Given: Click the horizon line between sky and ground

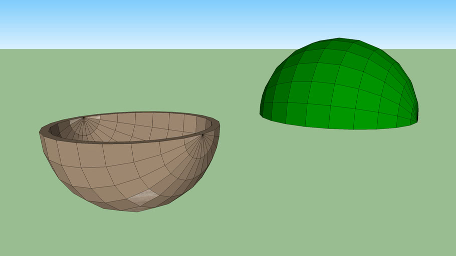Looking at the screenshot, I should (x=150, y=49).
